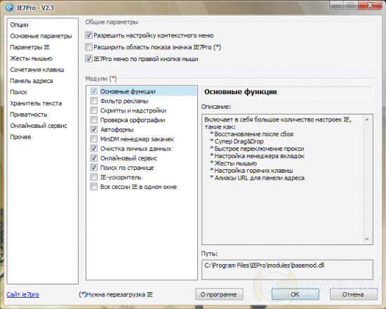386x309 pixels.
Task: Toggle IE7Pro меню по правой кнопке мыши
Action: pyautogui.click(x=88, y=59)
